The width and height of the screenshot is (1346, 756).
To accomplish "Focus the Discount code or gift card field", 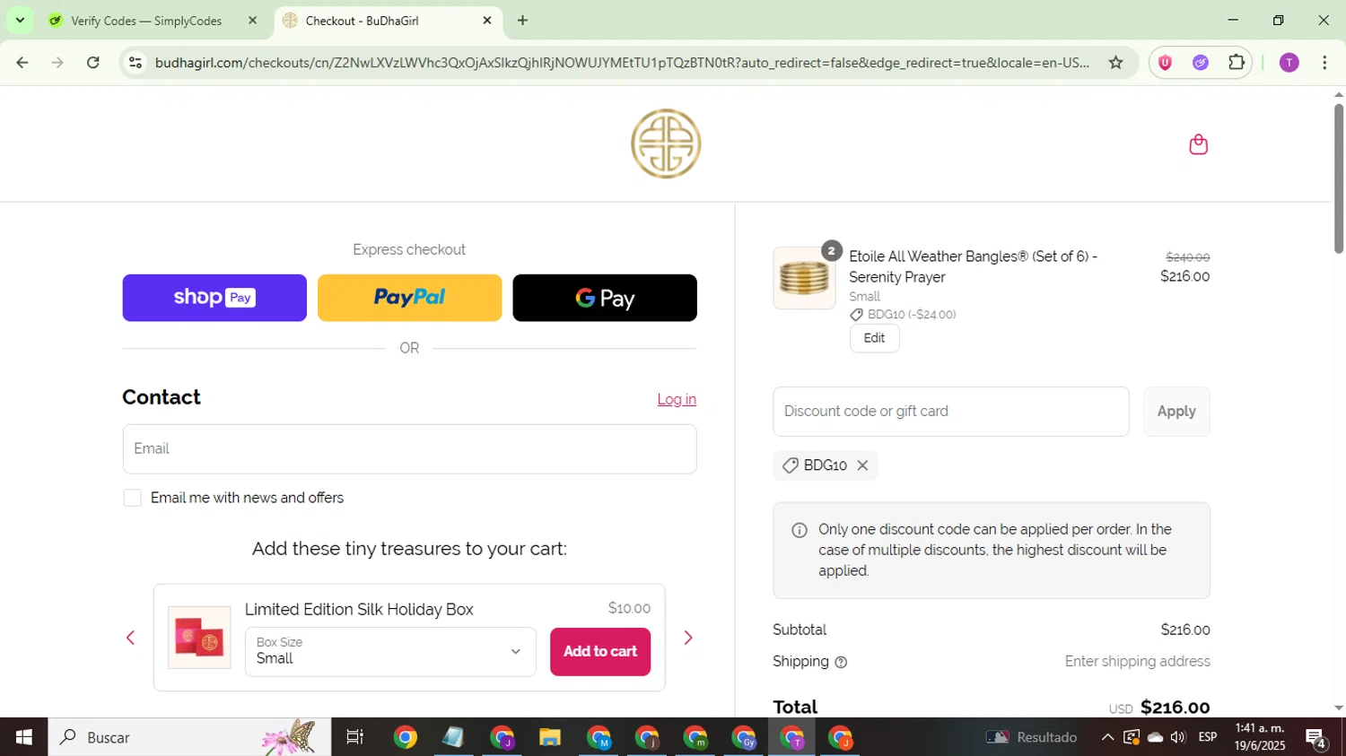I will pyautogui.click(x=951, y=412).
